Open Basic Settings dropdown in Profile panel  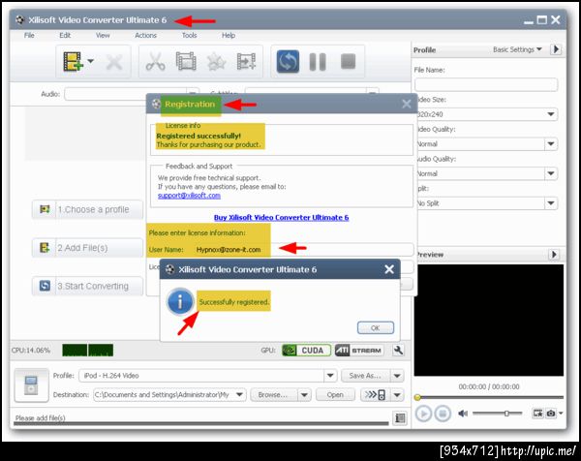(517, 49)
